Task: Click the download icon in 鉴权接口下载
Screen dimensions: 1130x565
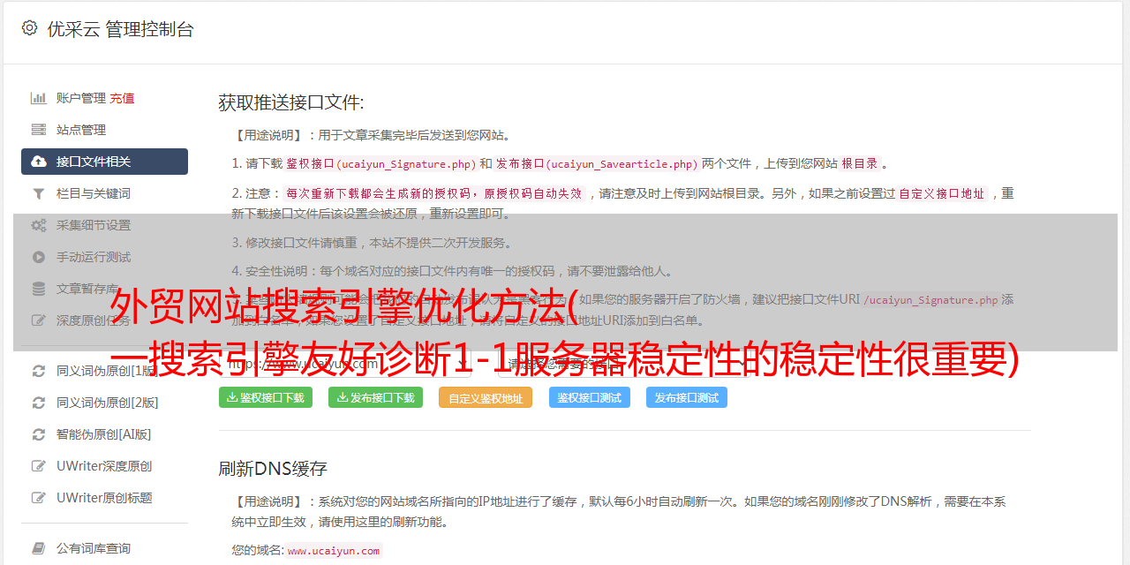Action: pos(232,397)
